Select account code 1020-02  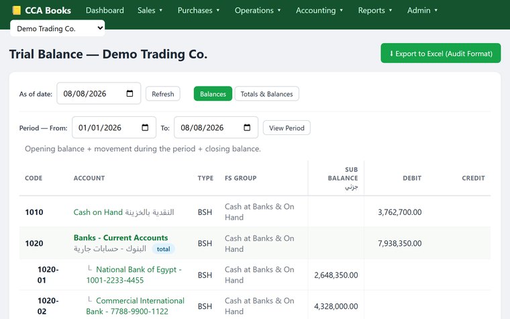pos(48,306)
